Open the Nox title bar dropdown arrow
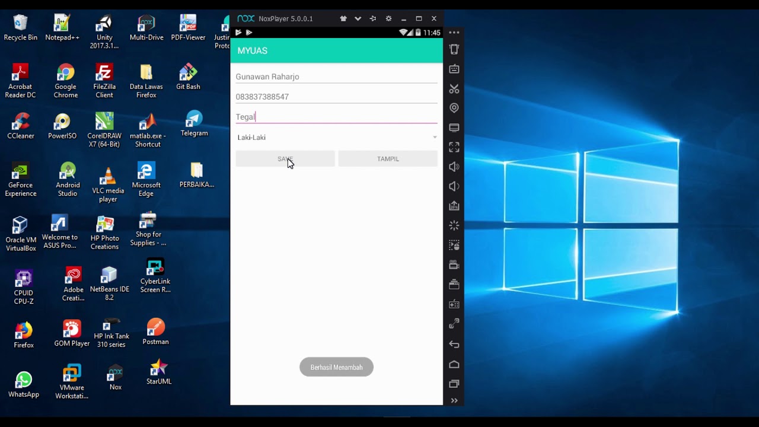This screenshot has width=759, height=427. [x=358, y=18]
